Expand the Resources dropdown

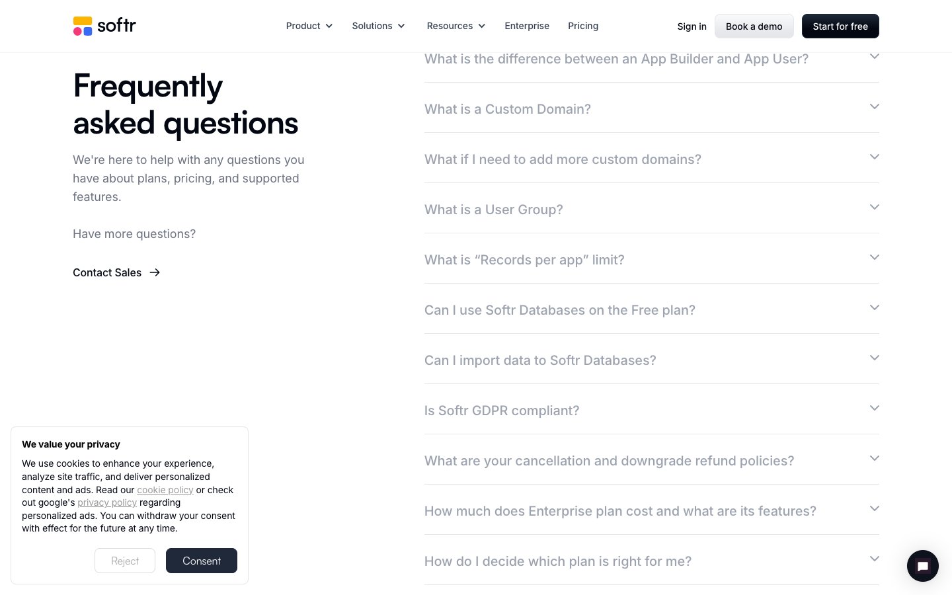(456, 26)
